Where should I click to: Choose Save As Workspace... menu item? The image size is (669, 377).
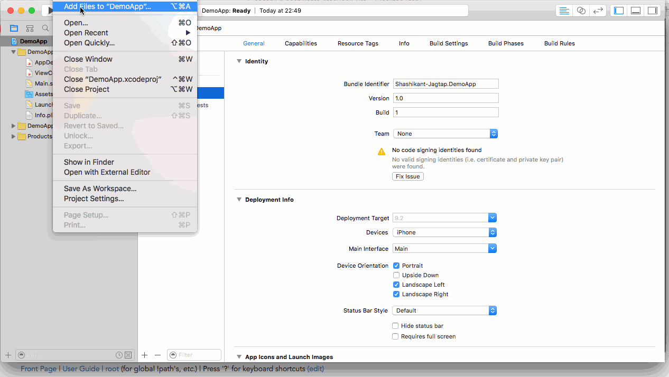[125, 188]
